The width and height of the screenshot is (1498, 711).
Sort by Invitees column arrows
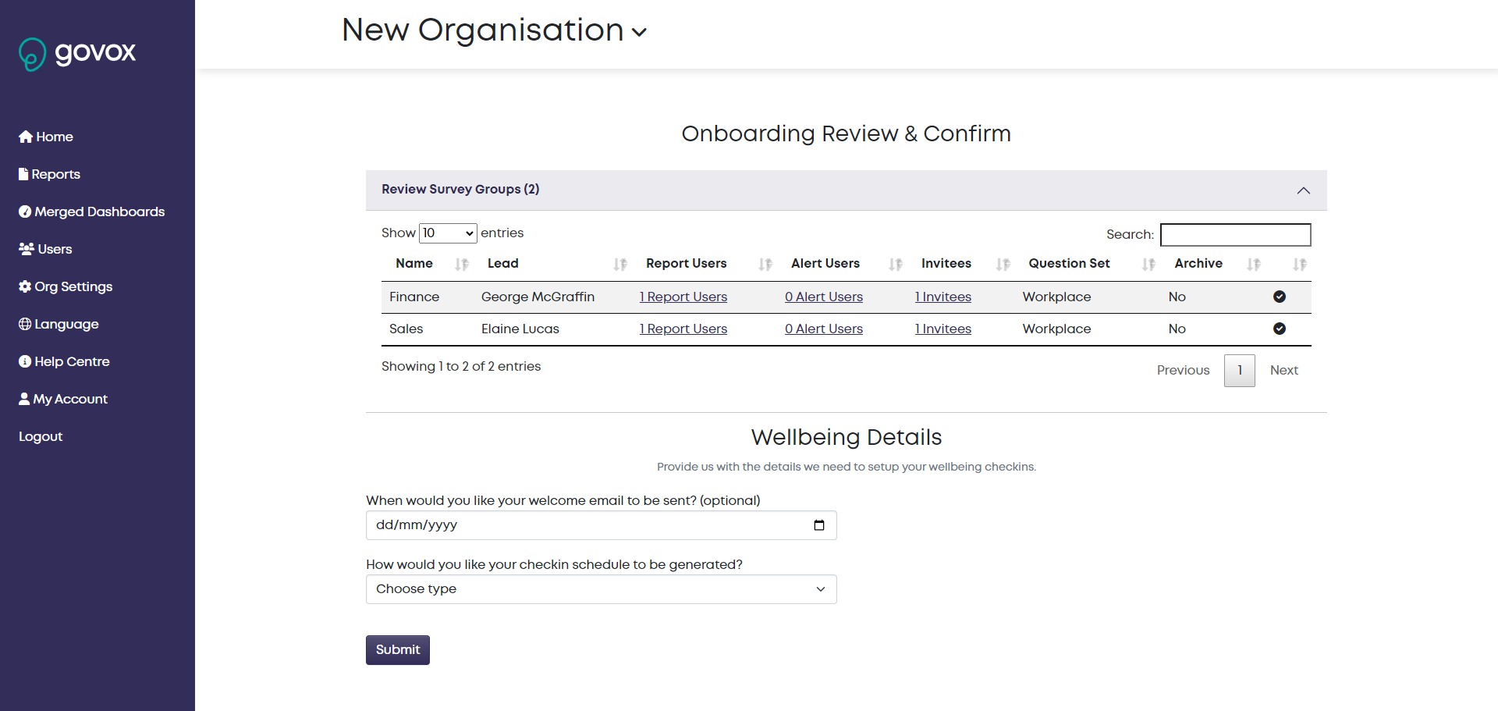coord(1003,265)
